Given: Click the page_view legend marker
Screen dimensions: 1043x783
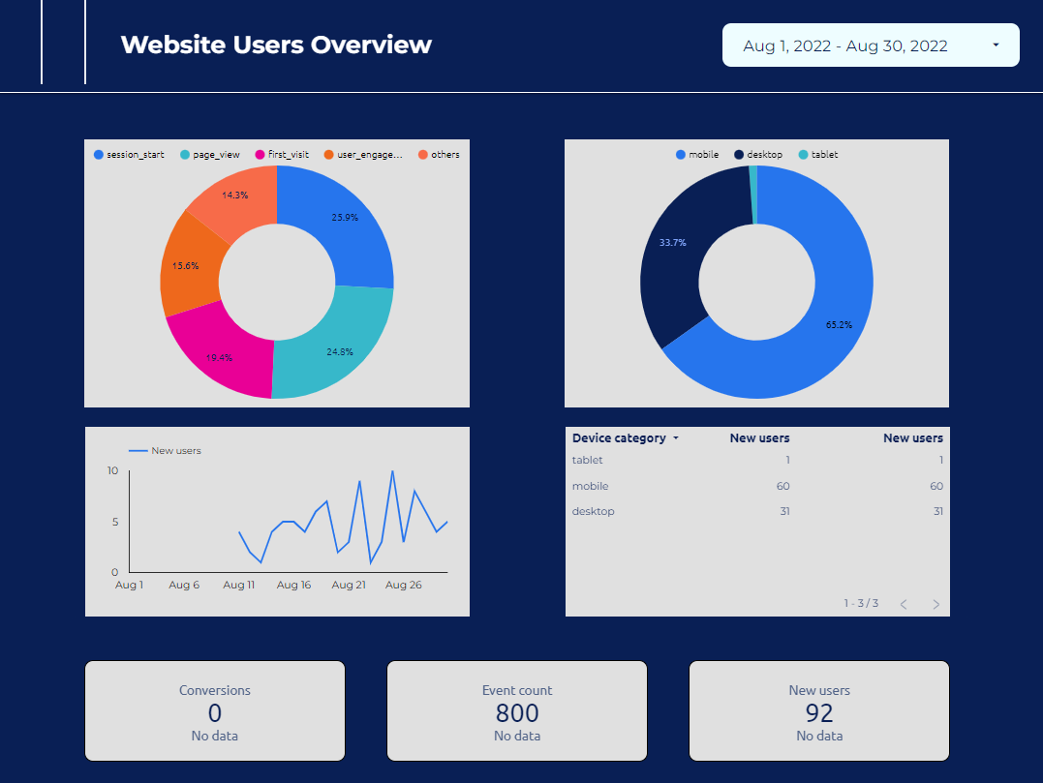Looking at the screenshot, I should point(184,154).
